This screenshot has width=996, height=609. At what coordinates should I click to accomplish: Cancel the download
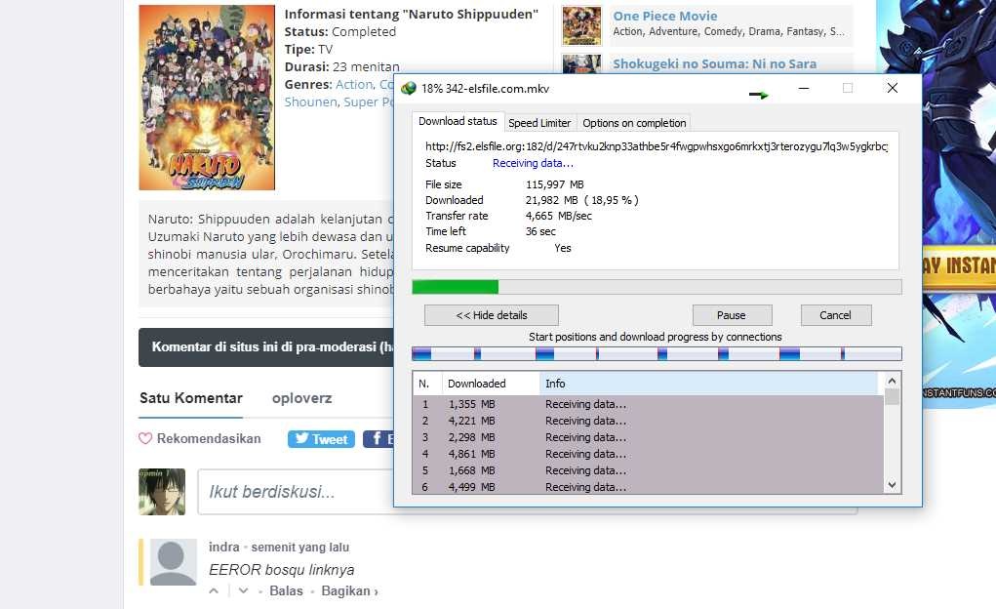[835, 315]
